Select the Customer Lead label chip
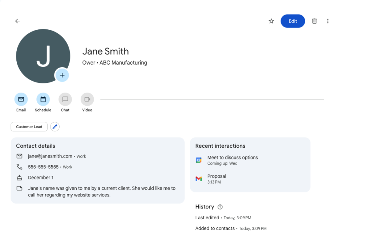This screenshot has height=236, width=372. (29, 126)
